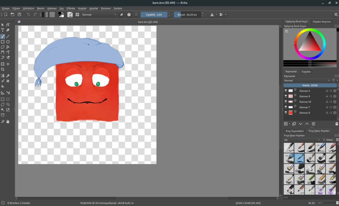
Task: Open the Filtrele menu
Action: [x=71, y=8]
